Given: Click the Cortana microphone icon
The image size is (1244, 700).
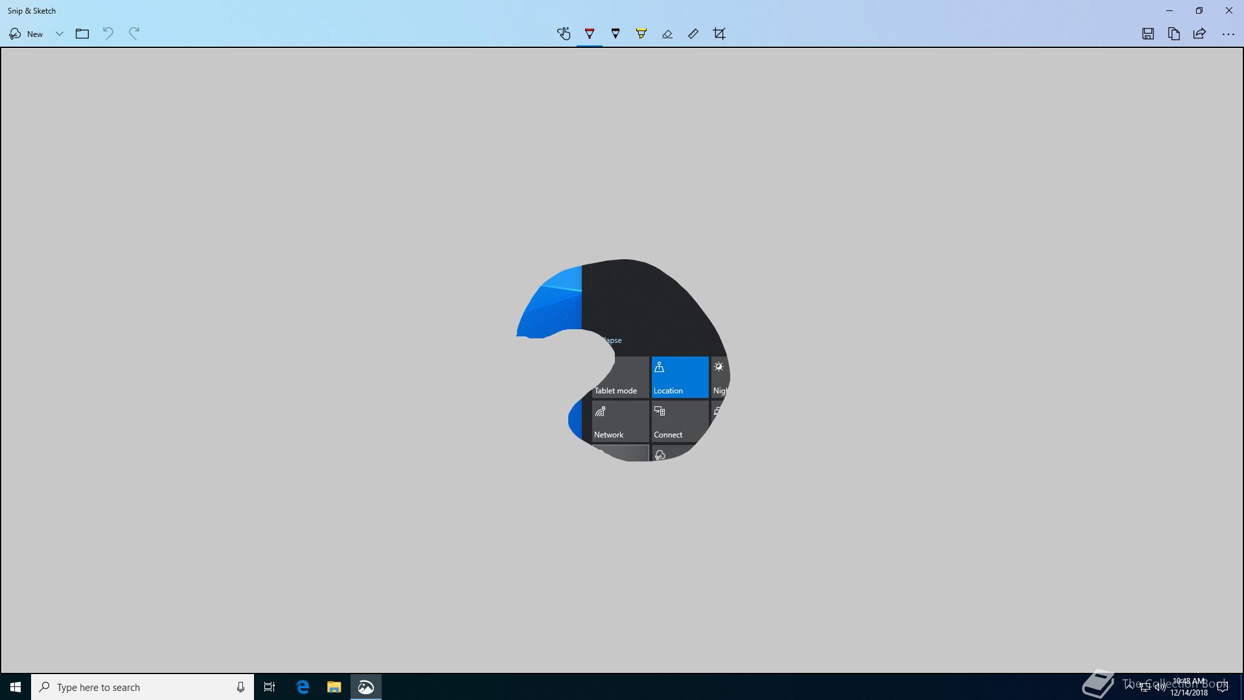Looking at the screenshot, I should (240, 687).
